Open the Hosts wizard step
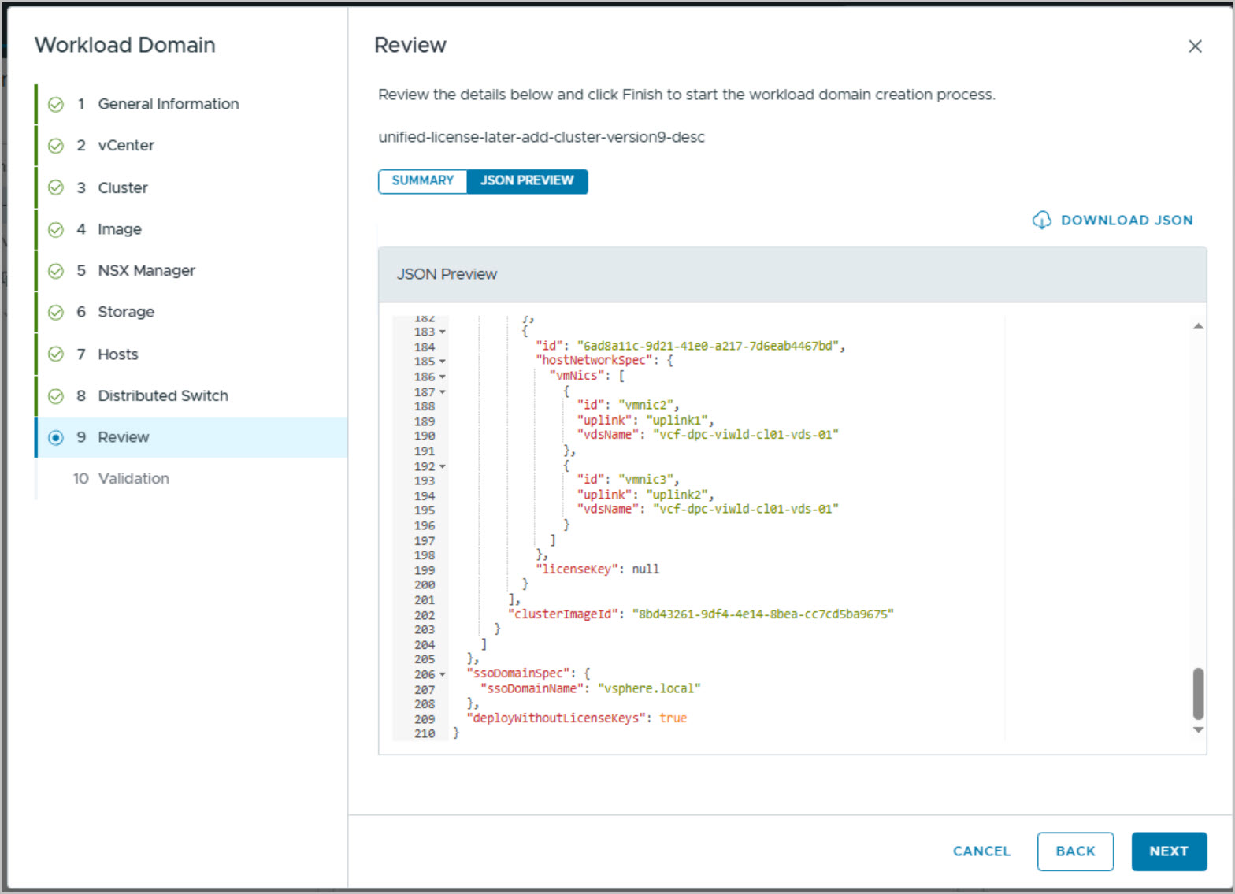Screen dimensions: 1235x894 118,354
